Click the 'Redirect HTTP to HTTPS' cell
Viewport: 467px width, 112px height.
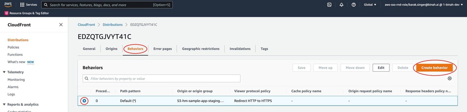pos(253,101)
